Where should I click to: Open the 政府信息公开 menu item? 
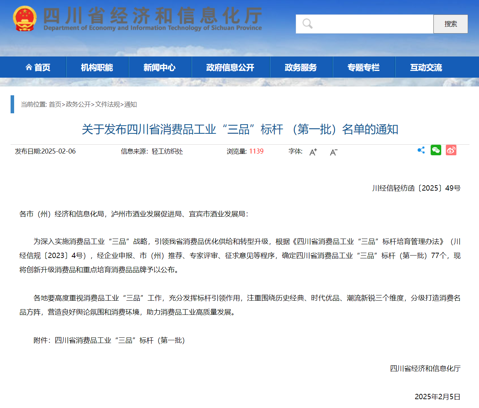point(230,67)
